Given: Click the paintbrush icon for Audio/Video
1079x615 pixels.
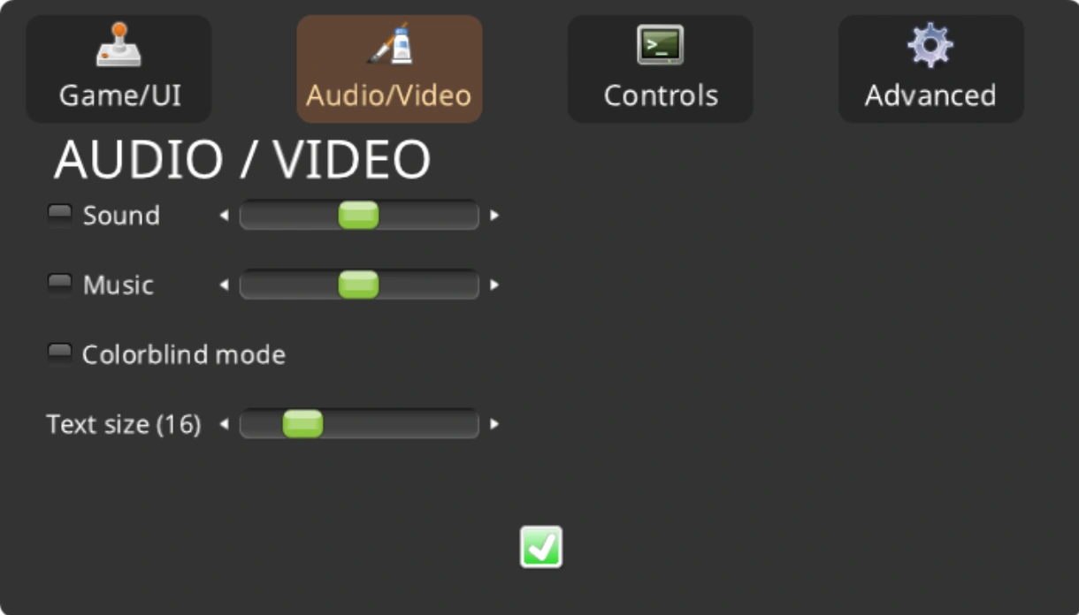Looking at the screenshot, I should 390,43.
